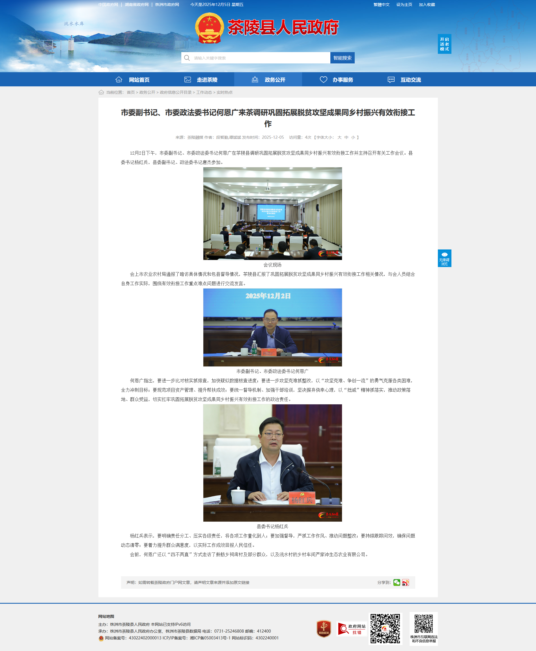Click the national emblem logo

point(209,28)
